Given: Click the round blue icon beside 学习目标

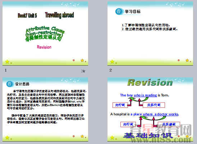Looking at the screenshot, I should [x=119, y=11].
